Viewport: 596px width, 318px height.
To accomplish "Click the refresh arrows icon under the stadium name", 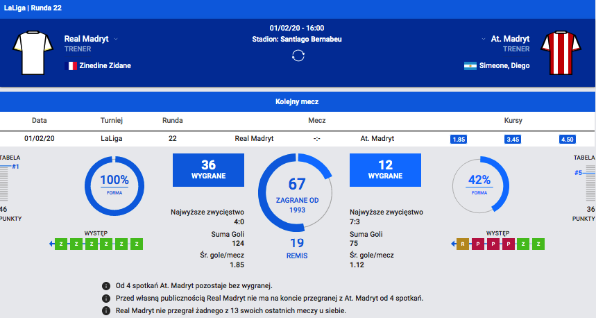I will [x=298, y=56].
